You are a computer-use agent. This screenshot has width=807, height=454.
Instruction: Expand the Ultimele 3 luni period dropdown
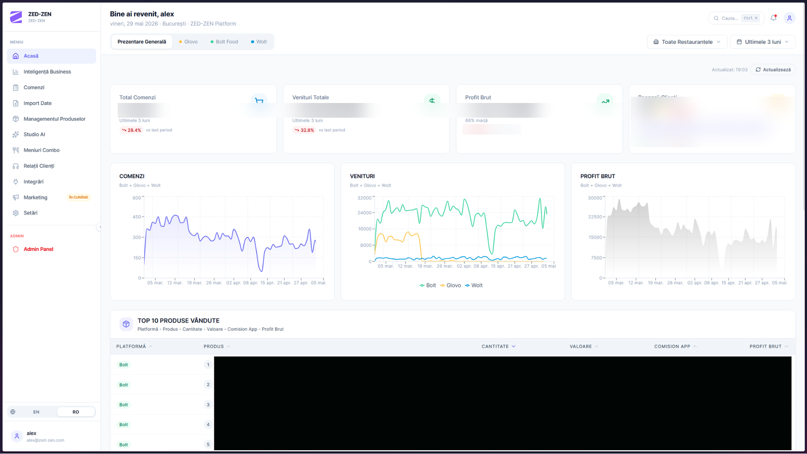pos(762,42)
